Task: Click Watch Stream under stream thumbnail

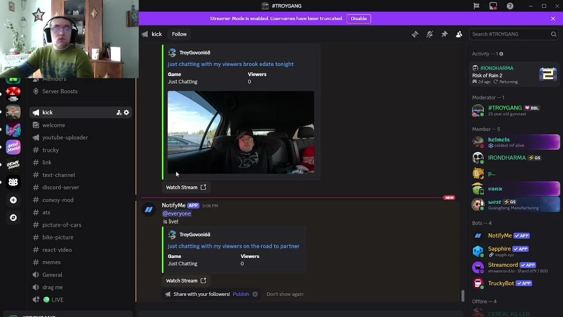Action: tap(186, 188)
